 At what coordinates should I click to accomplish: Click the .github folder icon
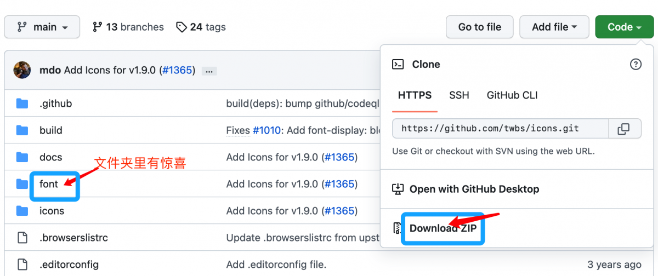pyautogui.click(x=22, y=104)
